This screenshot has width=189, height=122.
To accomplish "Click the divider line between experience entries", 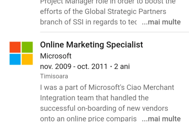I will 114,32.
